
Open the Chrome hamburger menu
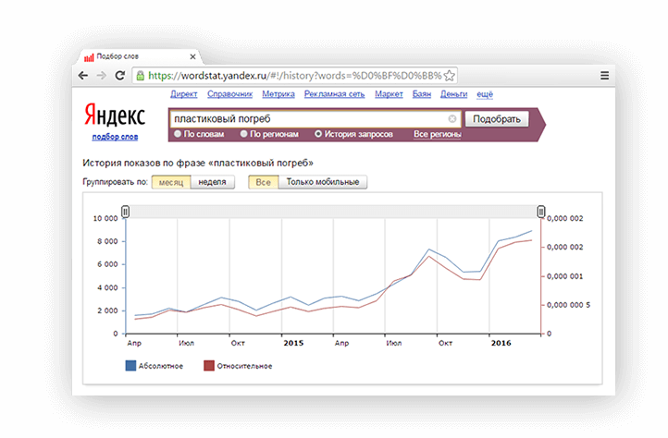point(604,76)
